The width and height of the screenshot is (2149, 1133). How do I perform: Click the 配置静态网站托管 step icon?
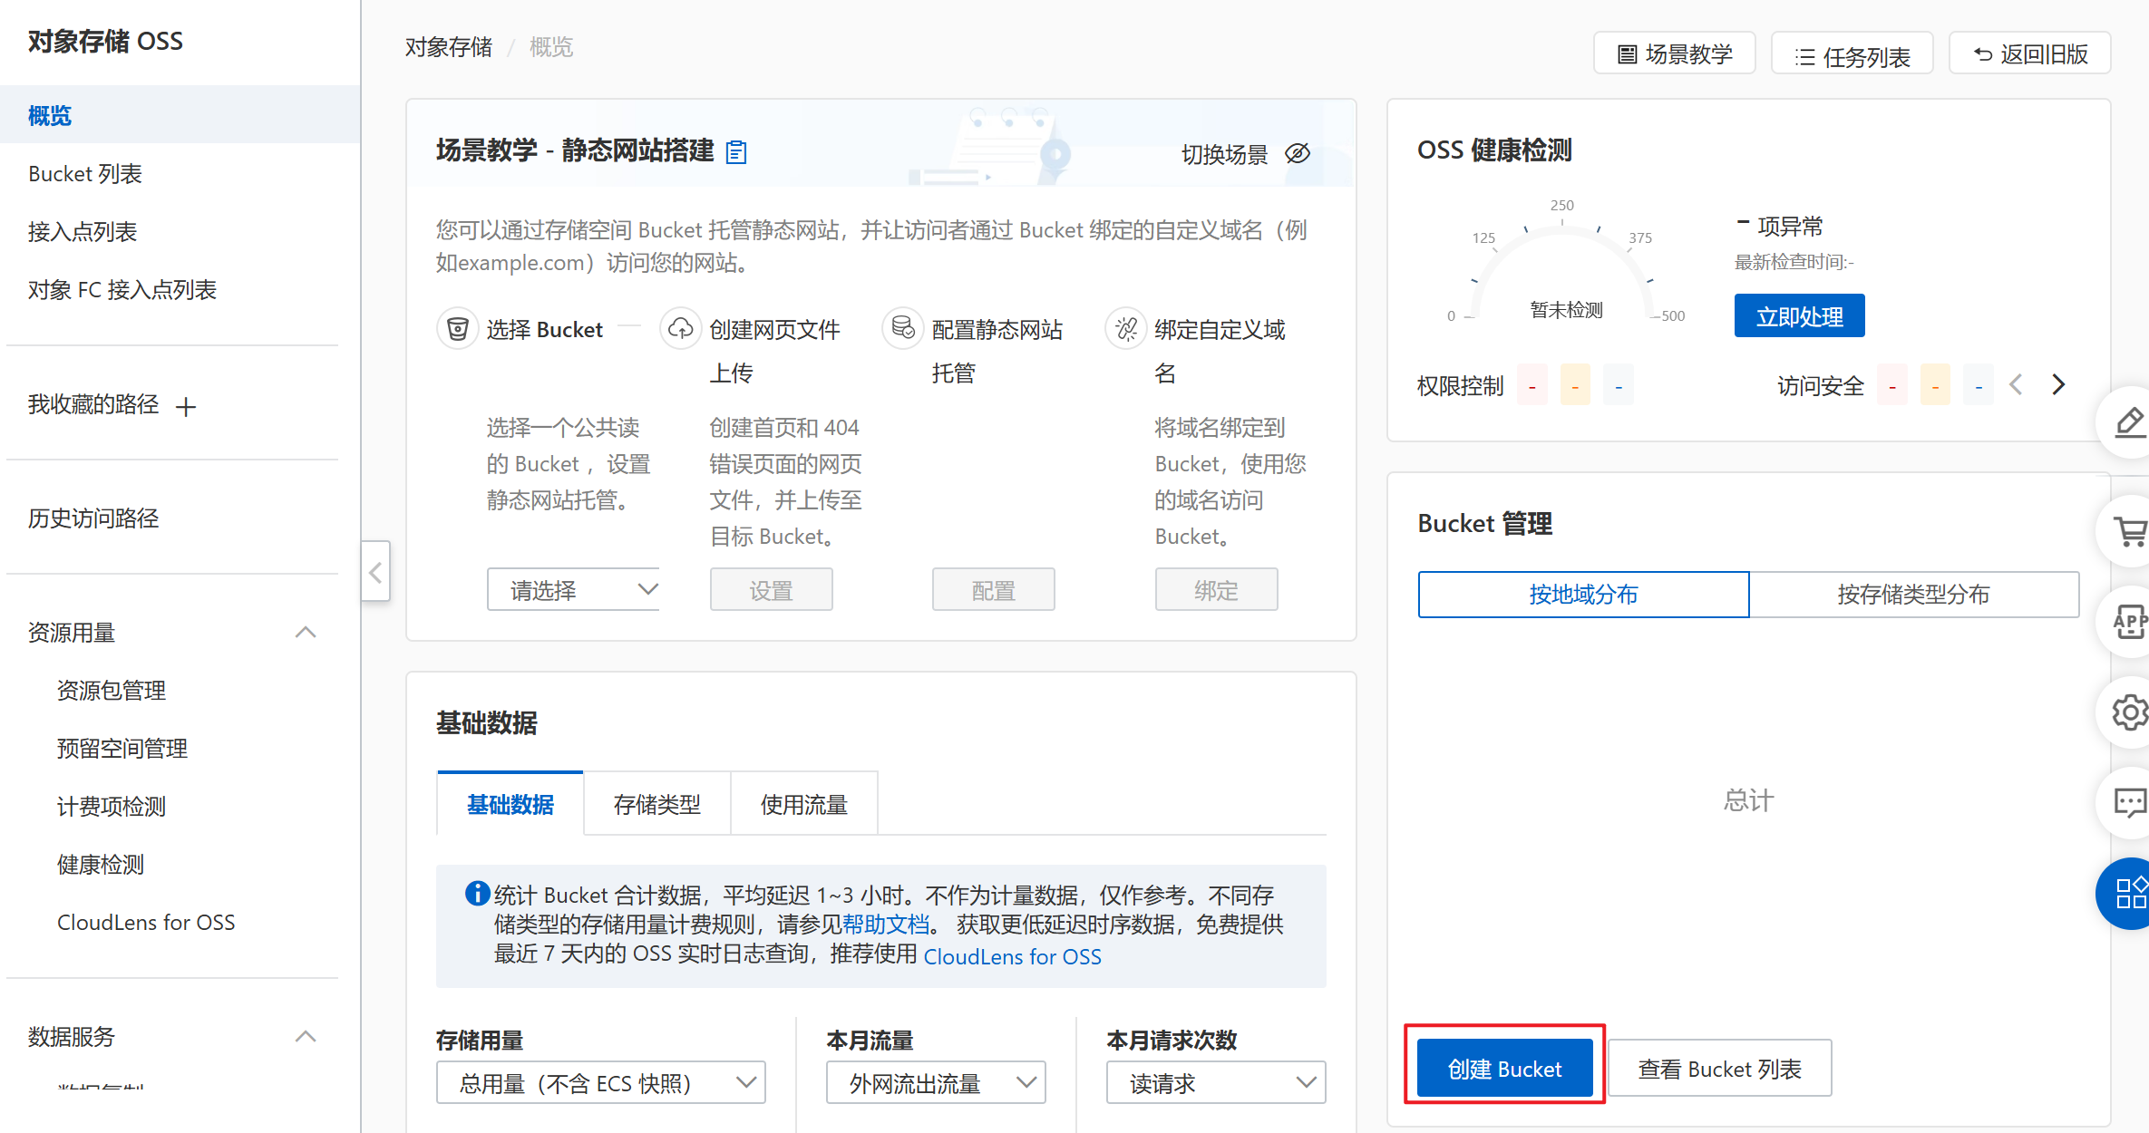pyautogui.click(x=903, y=329)
